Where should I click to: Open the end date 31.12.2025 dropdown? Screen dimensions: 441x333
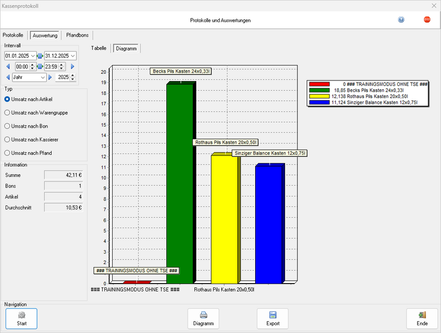pos(73,56)
